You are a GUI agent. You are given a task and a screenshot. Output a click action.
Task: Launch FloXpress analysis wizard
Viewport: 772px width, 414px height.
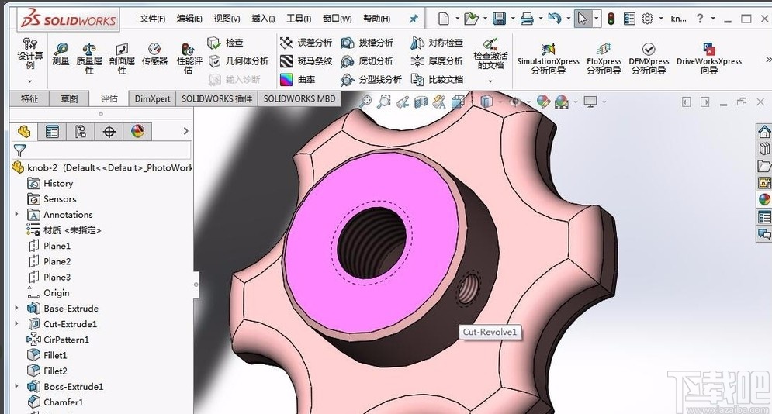604,58
